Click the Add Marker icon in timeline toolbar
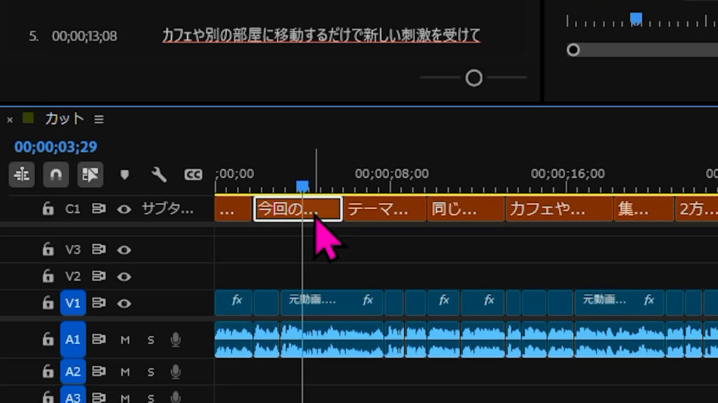Viewport: 718px width, 403px height. tap(125, 176)
